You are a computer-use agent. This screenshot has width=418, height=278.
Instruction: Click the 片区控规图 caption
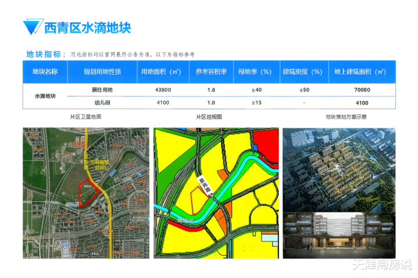point(209,117)
